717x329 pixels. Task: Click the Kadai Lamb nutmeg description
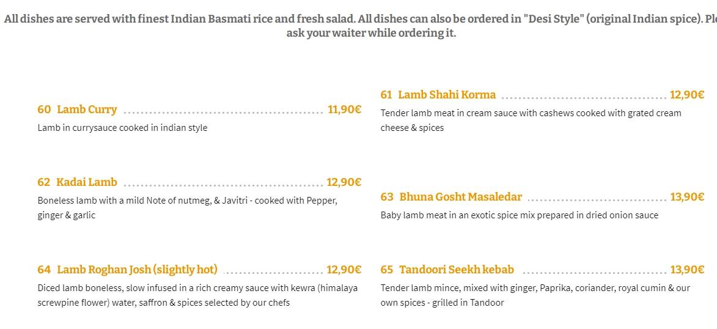[x=188, y=208]
